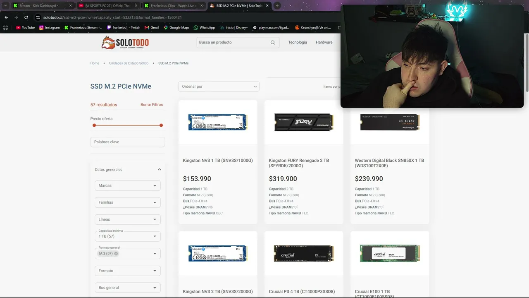Select the SSD M.2 PCIe NVMe tab
Image resolution: width=529 pixels, height=298 pixels.
(x=240, y=6)
